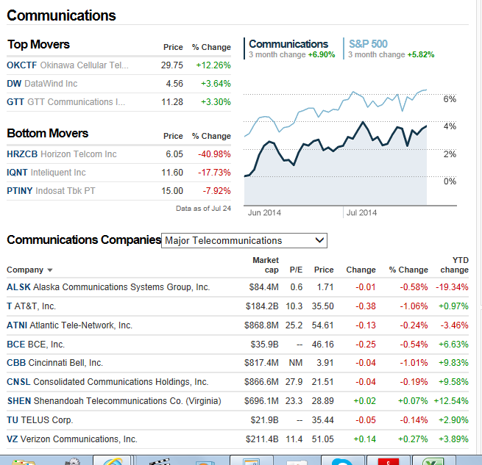Click the YTD change column header
This screenshot has width=482, height=465.
(454, 265)
